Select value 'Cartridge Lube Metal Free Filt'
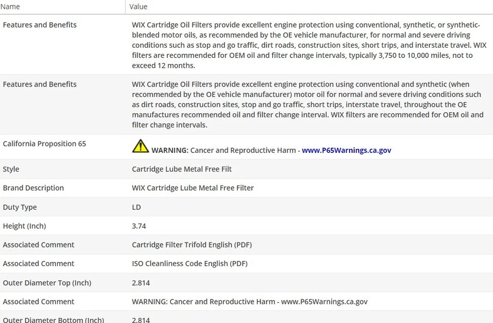493x323 pixels. [182, 169]
